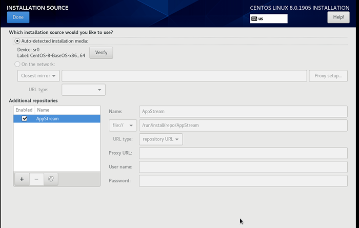Viewport: 359px width, 228px height.
Task: Click the Enabled column header
Action: coord(24,110)
